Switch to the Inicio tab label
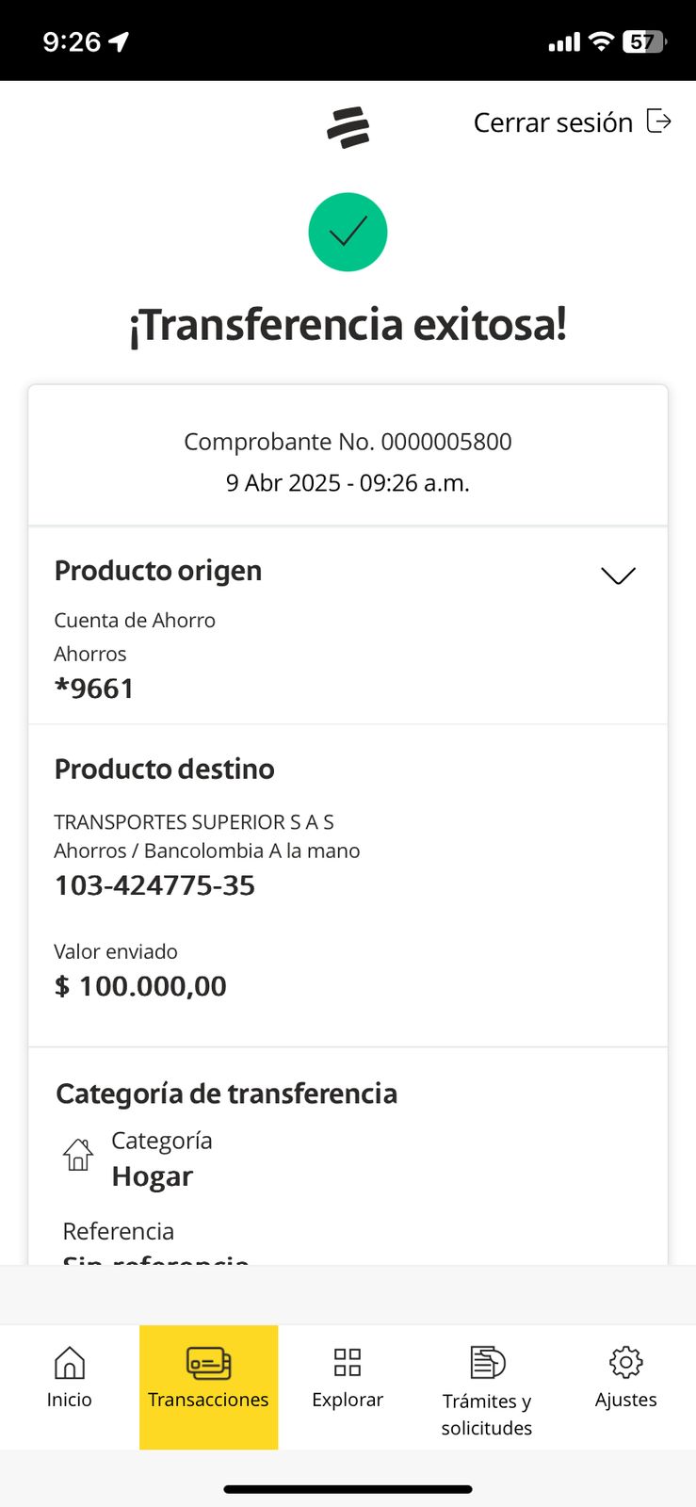This screenshot has width=696, height=1507. click(x=70, y=1400)
